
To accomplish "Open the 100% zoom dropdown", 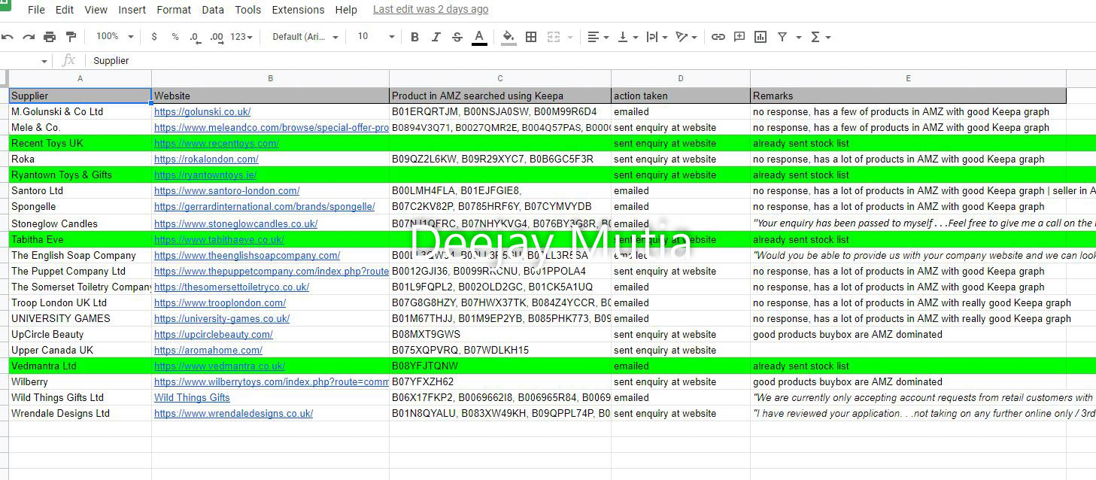I will [115, 37].
